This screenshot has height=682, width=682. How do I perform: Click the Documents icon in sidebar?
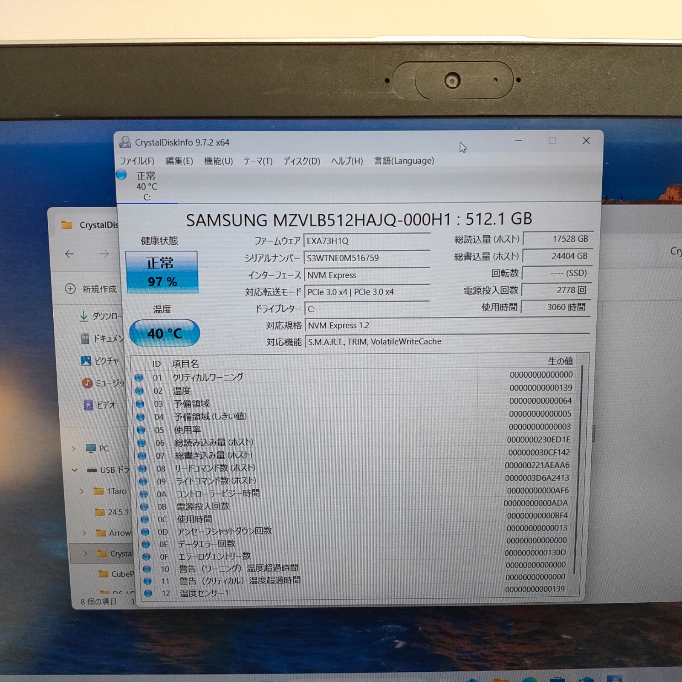(x=85, y=338)
